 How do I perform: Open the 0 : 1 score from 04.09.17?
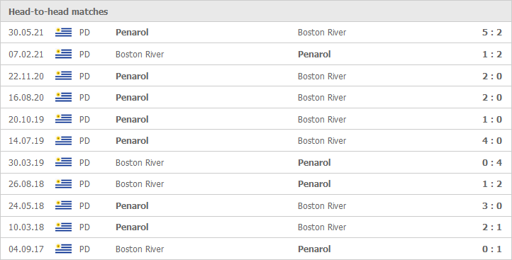point(491,249)
